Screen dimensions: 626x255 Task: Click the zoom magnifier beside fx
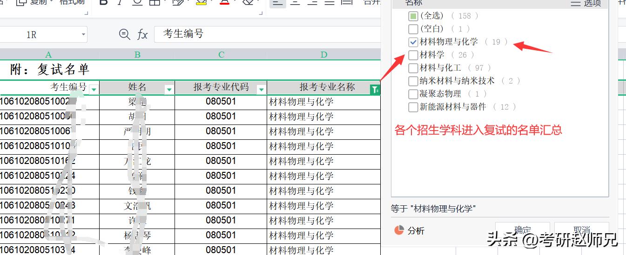(x=124, y=34)
